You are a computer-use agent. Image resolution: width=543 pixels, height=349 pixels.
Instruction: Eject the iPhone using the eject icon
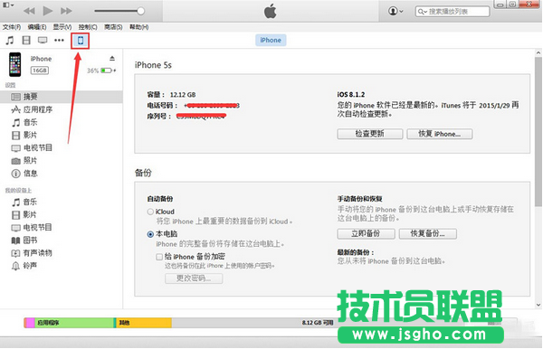coord(112,59)
